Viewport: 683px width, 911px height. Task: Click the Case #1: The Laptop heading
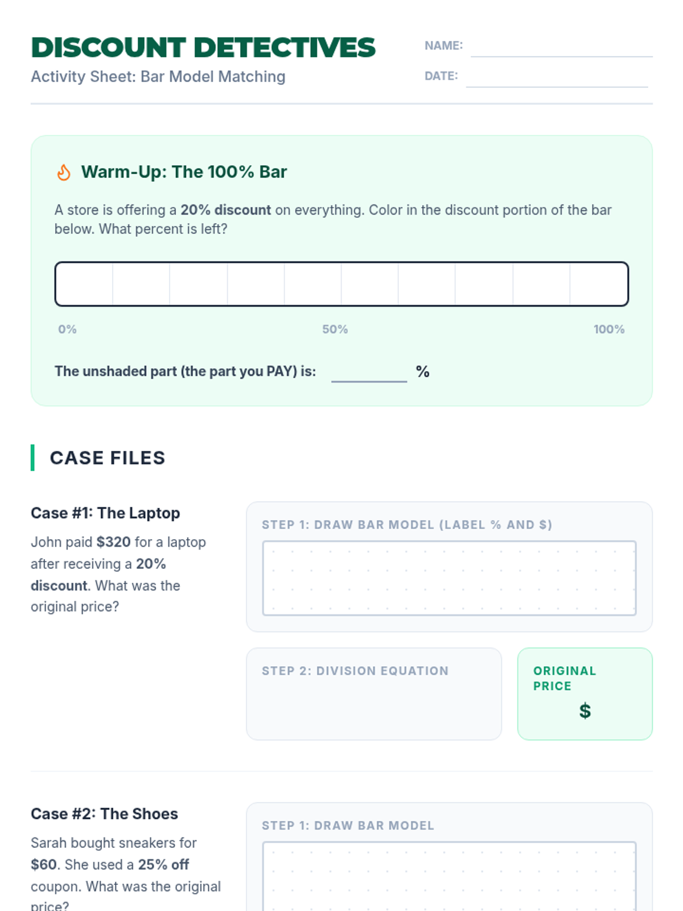(x=105, y=513)
